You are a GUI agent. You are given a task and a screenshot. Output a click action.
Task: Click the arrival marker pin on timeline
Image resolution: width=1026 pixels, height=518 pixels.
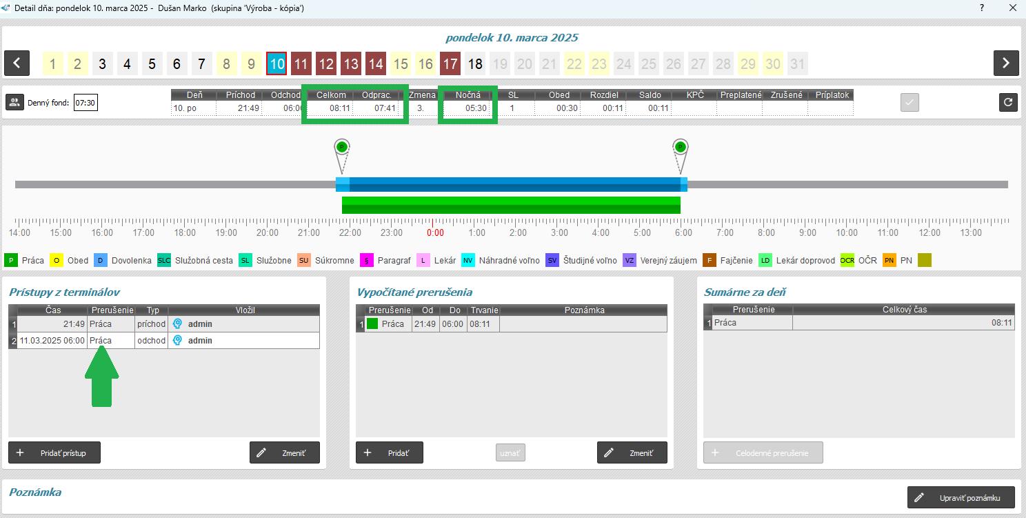click(341, 148)
